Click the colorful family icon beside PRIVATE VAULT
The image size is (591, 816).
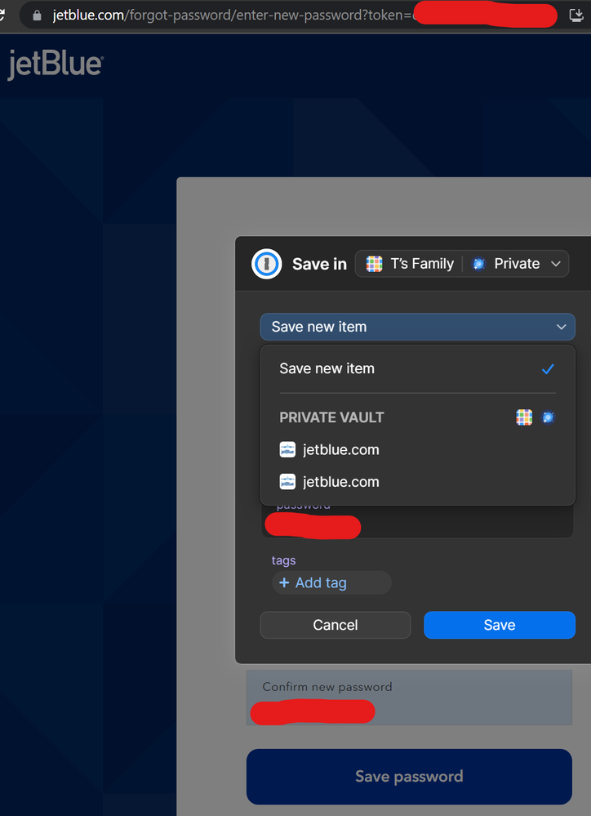pyautogui.click(x=524, y=417)
